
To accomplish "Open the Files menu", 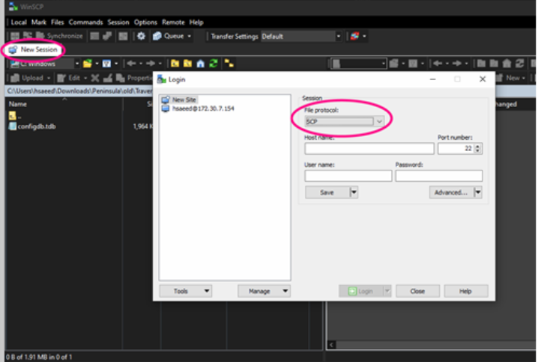I will pos(57,22).
